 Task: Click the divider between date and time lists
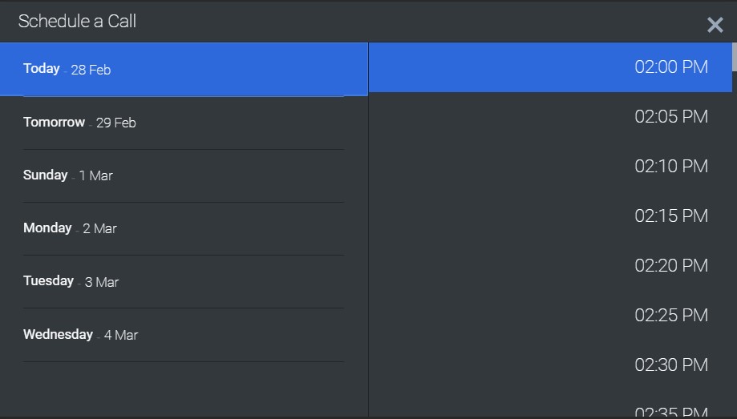click(x=368, y=240)
